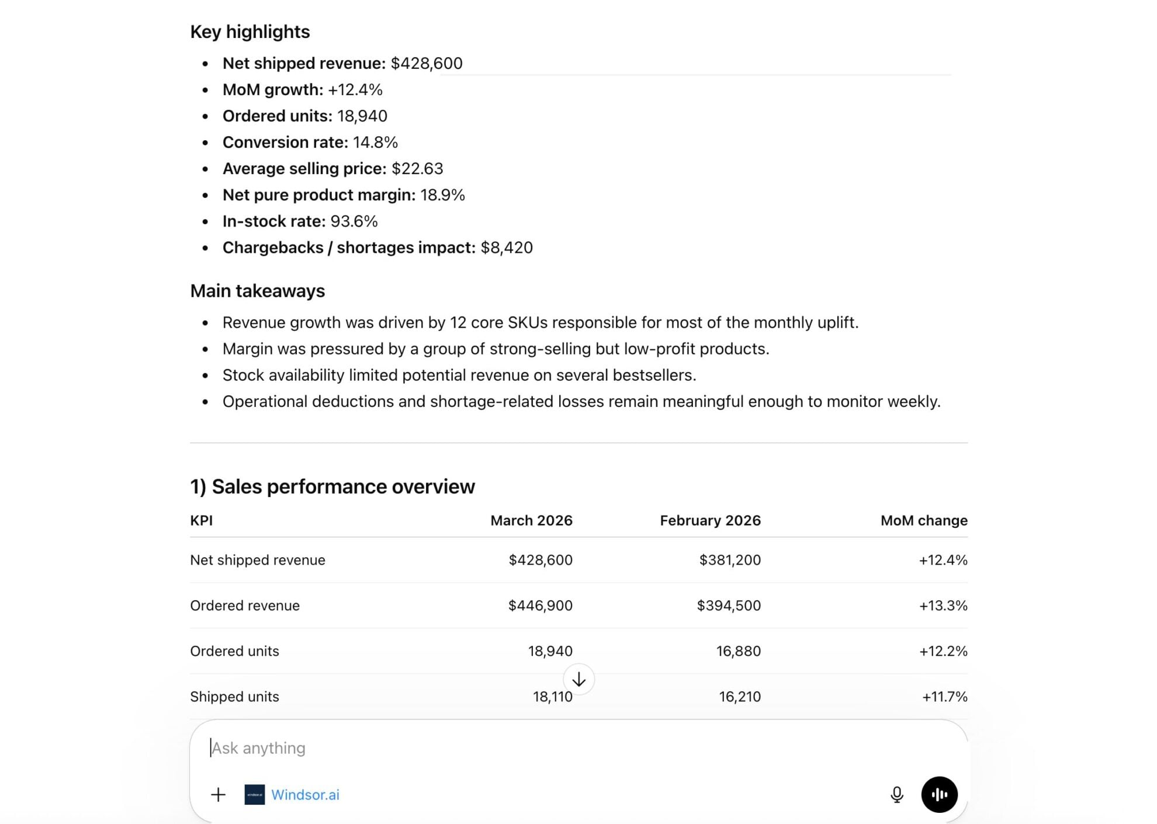The image size is (1157, 824).
Task: Click the KPI column header
Action: 202,520
